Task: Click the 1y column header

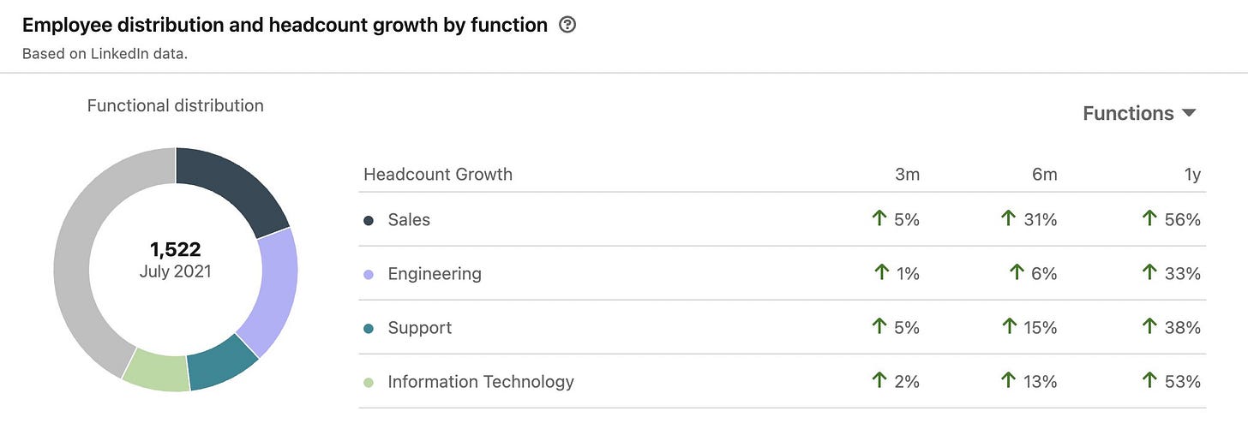Action: 1191,175
